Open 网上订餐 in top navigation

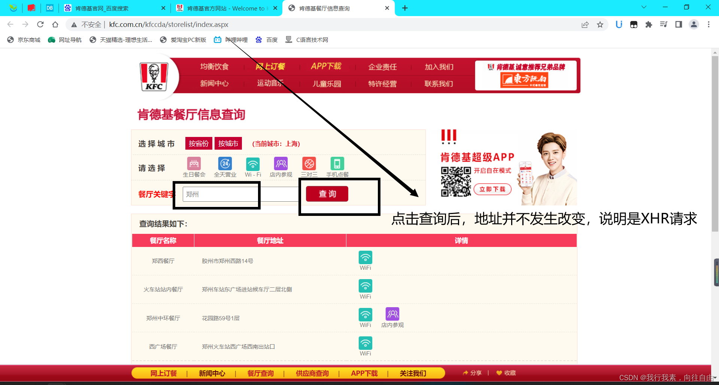(x=270, y=67)
